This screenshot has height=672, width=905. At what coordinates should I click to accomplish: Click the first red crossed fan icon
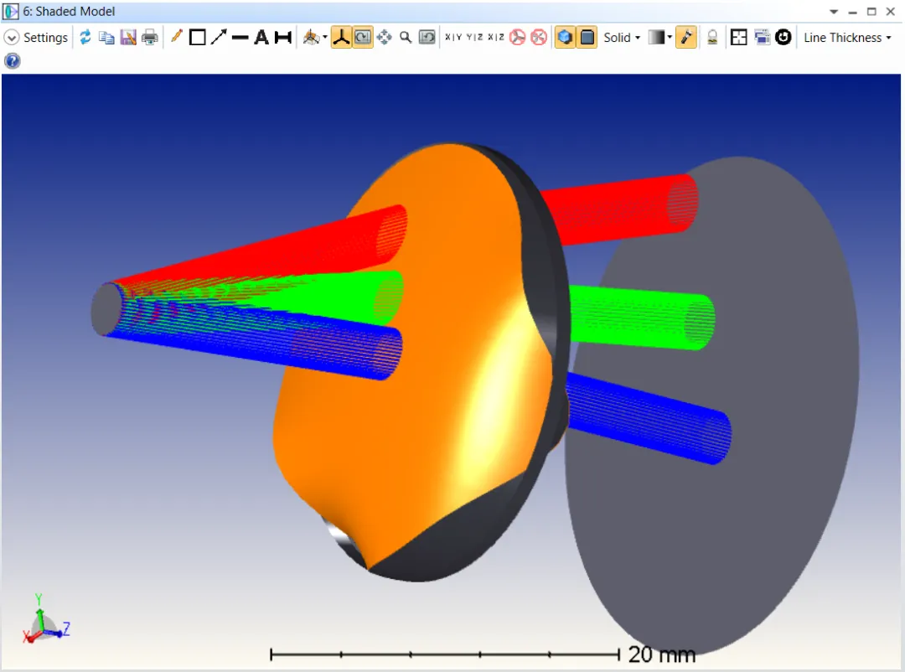click(518, 38)
